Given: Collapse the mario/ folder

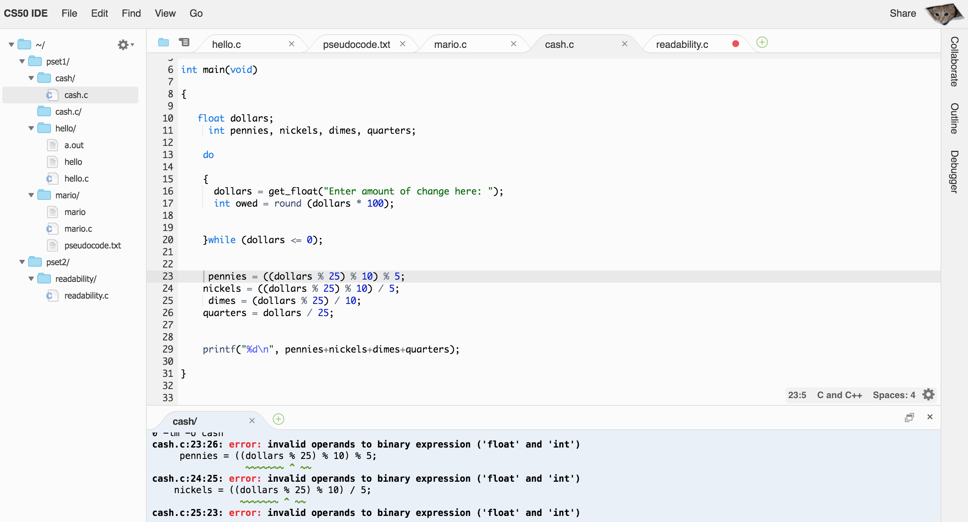Looking at the screenshot, I should 31,195.
